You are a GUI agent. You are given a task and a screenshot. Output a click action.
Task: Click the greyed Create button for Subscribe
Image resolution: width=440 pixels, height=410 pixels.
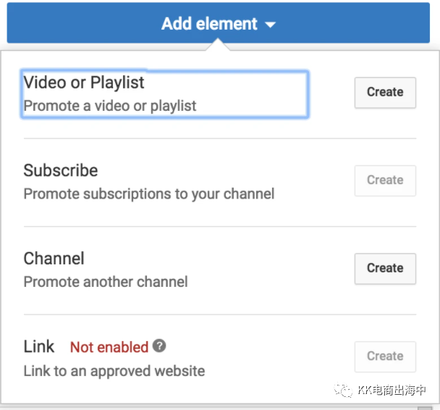pos(385,180)
